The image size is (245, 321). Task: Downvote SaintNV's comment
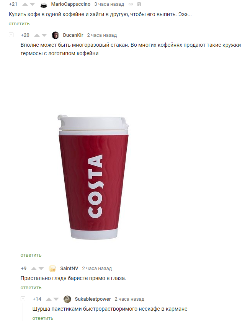(41, 269)
